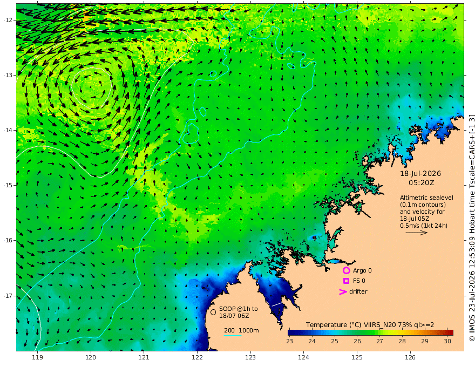Click the '-13' latitude axis label
The image size is (475, 367).
pos(8,75)
